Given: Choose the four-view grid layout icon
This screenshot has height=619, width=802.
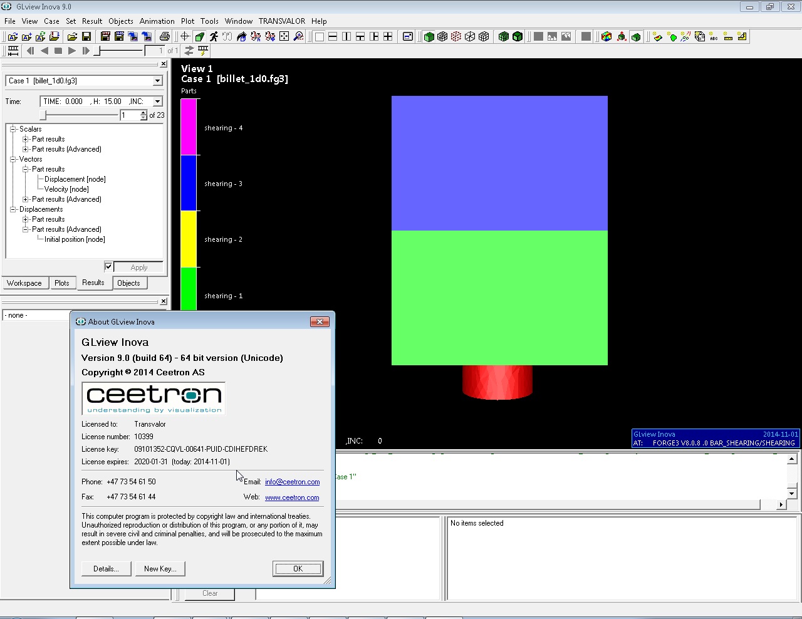Looking at the screenshot, I should tap(388, 36).
